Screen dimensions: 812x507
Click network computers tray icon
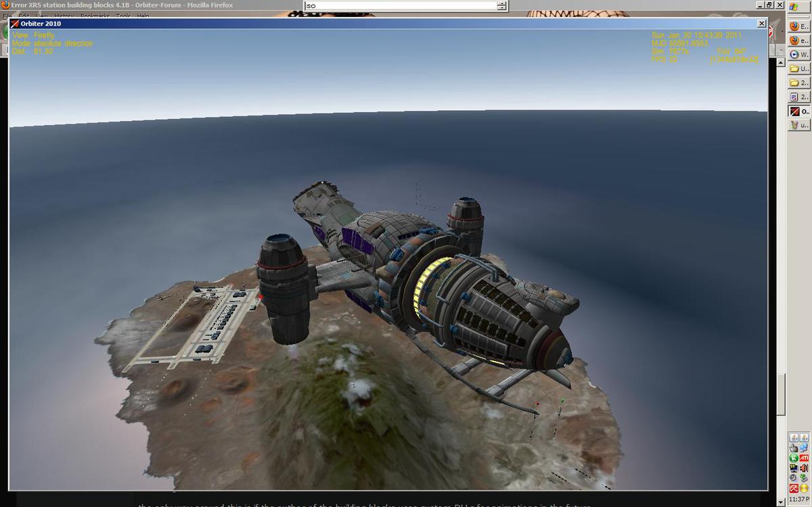tap(804, 447)
